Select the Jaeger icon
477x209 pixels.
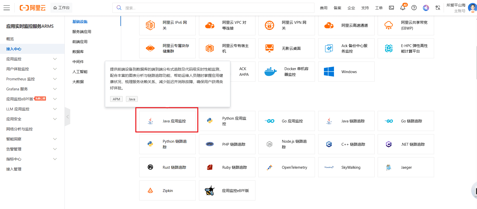(x=389, y=167)
